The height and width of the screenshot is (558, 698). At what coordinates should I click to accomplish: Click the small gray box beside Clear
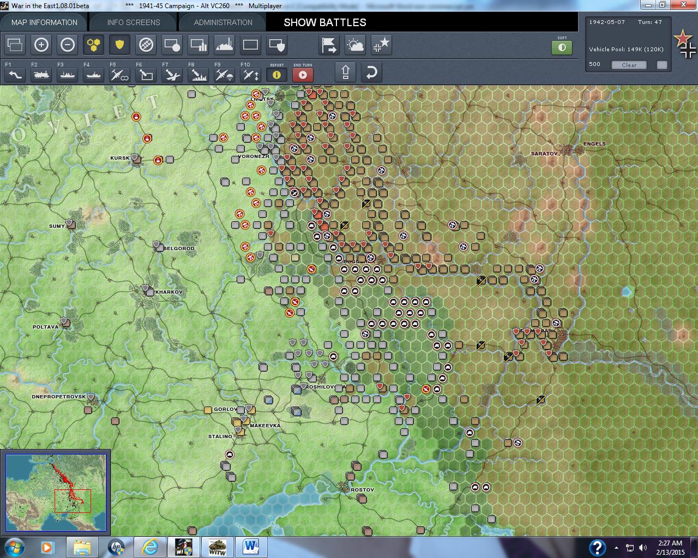pyautogui.click(x=662, y=65)
